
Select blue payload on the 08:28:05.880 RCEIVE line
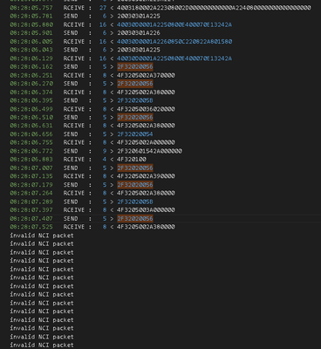tap(174, 24)
